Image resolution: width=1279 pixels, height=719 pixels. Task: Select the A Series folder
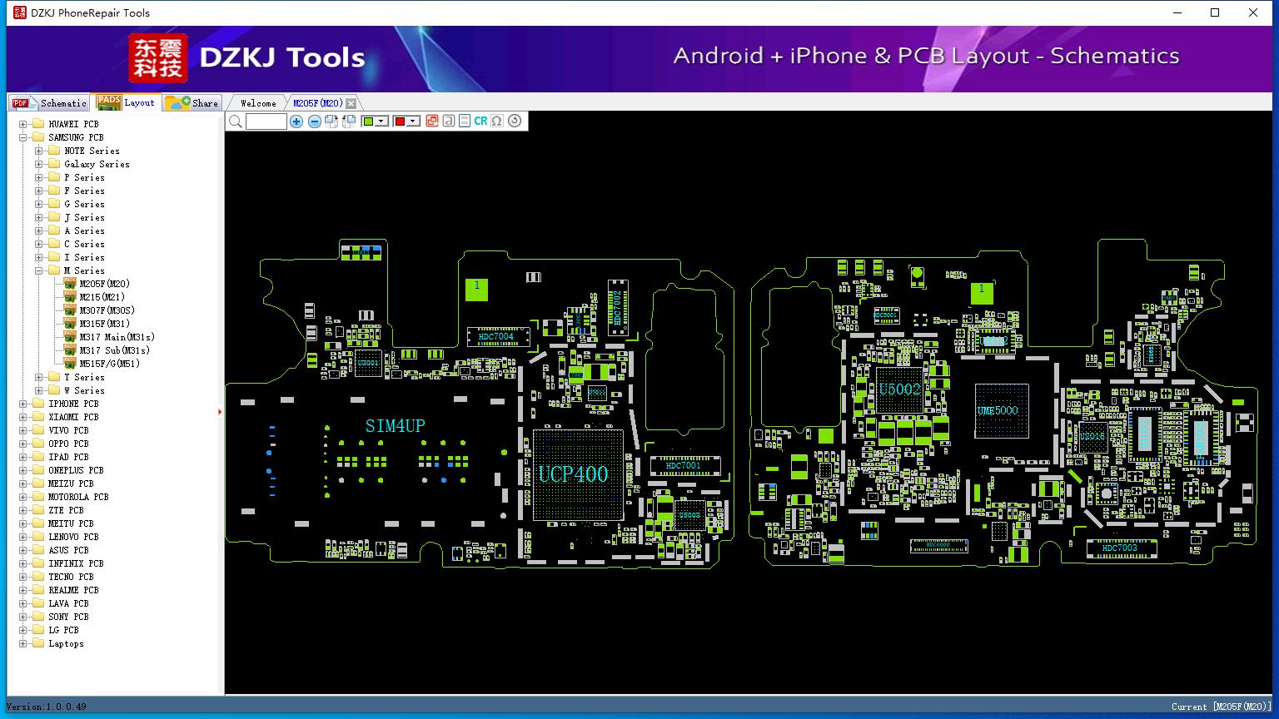coord(84,231)
